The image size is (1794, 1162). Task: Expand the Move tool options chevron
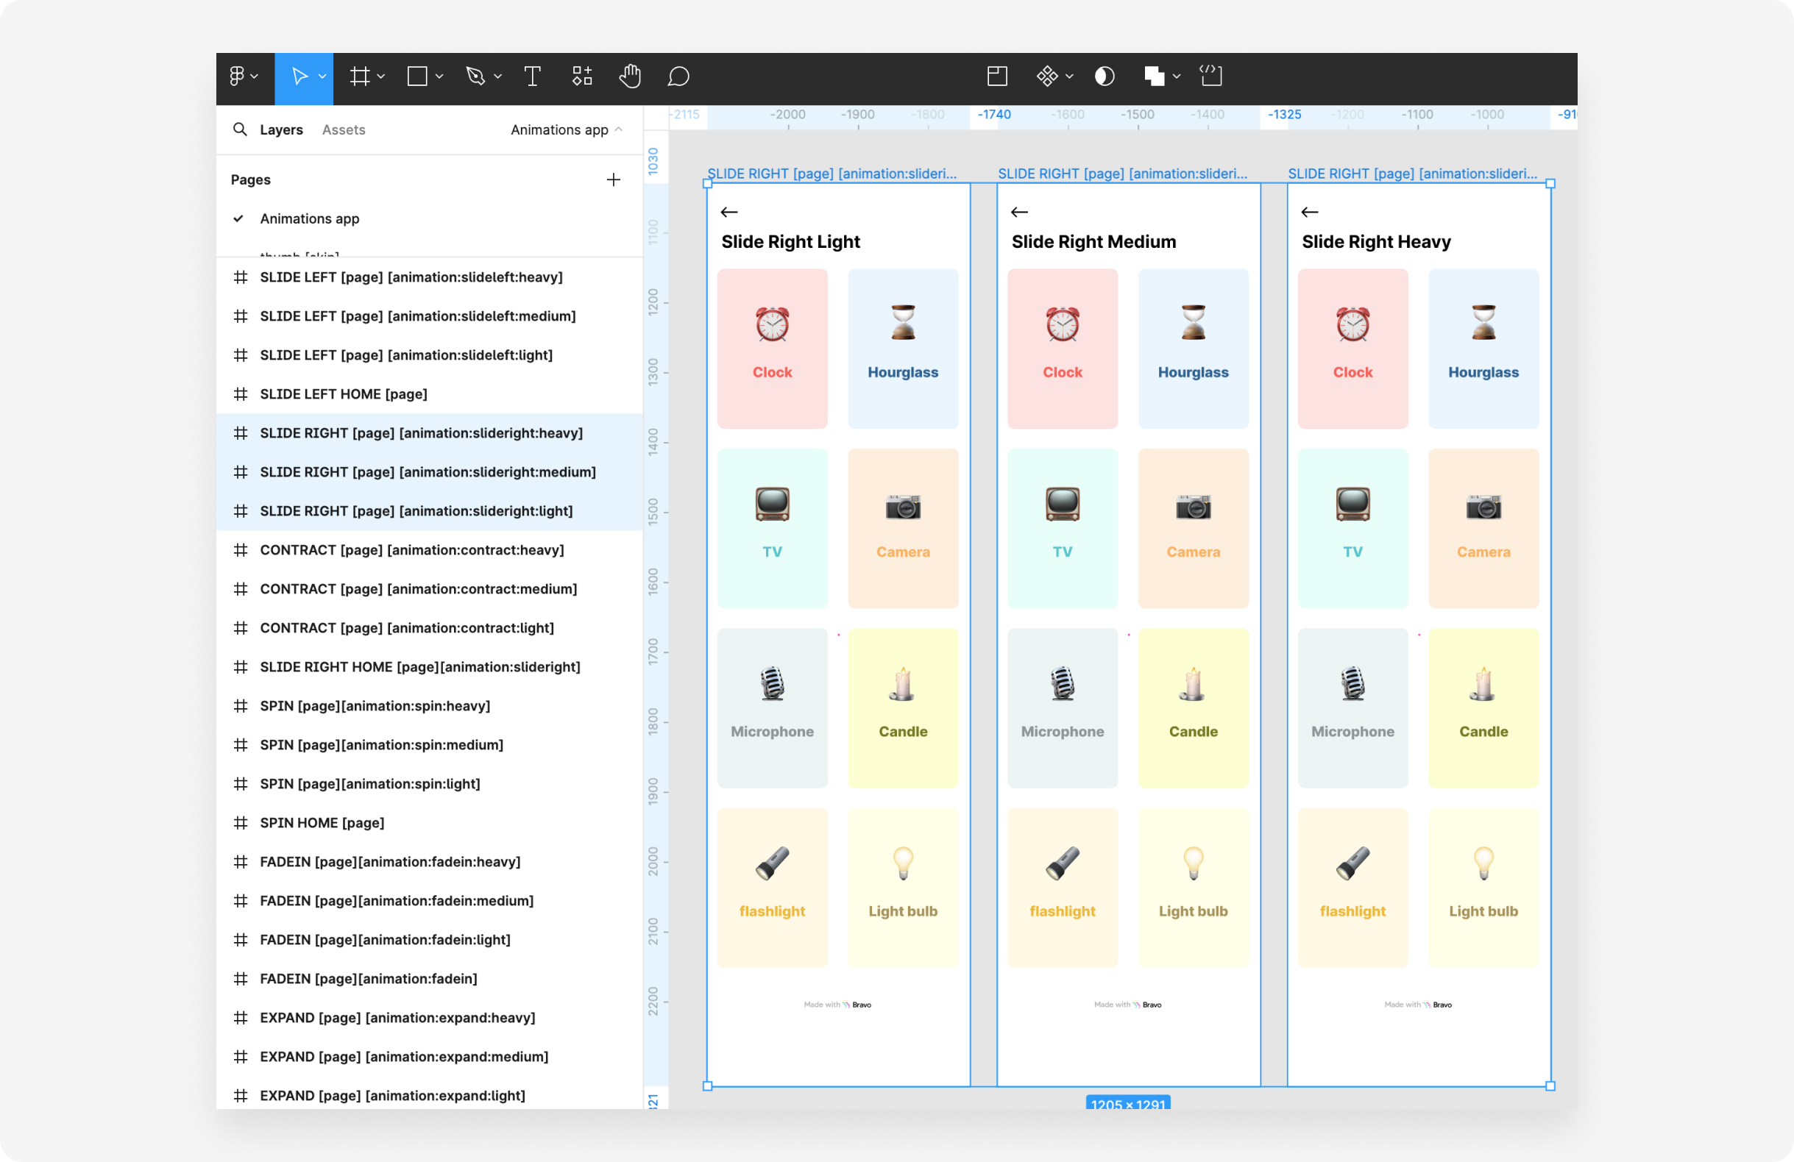[x=322, y=76]
